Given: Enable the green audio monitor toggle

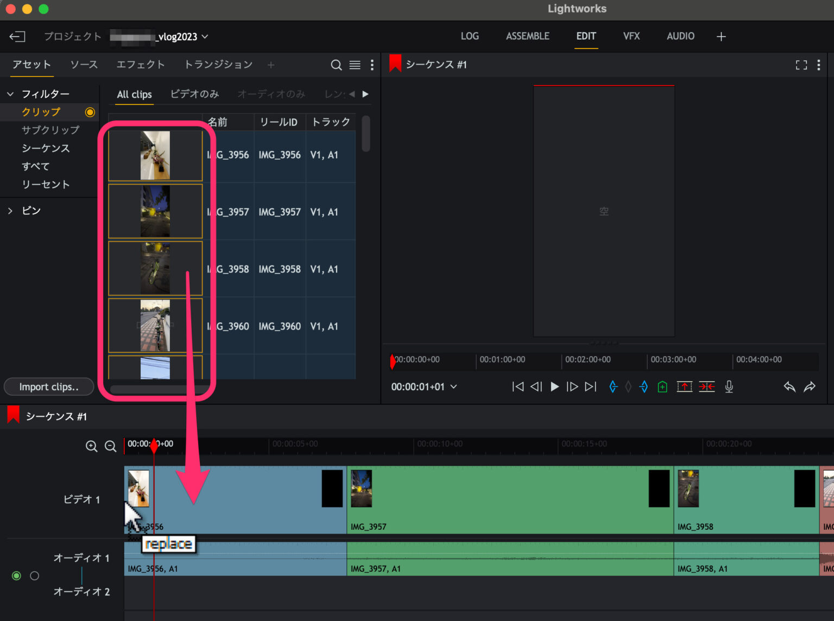Looking at the screenshot, I should click(x=16, y=575).
